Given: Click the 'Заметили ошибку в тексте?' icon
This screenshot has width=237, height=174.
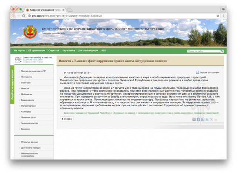Looking at the screenshot, I should pyautogui.click(x=18, y=60).
